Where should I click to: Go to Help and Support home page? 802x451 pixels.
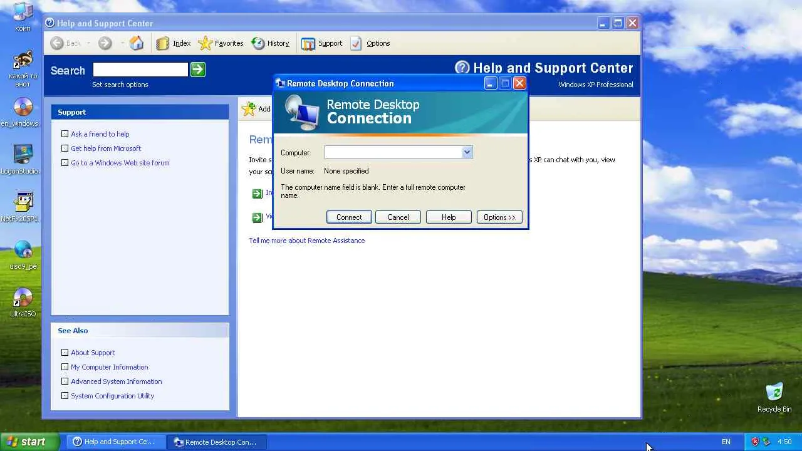click(x=137, y=43)
